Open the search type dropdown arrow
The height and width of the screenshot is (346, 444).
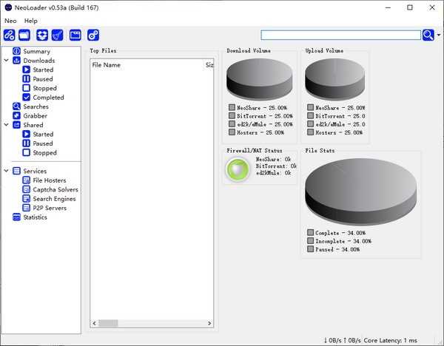pos(439,35)
